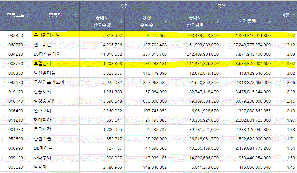Click listed shares value 137,703,428

pos(155,45)
